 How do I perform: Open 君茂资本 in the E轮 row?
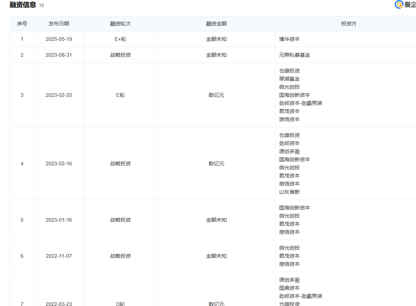pos(289,111)
